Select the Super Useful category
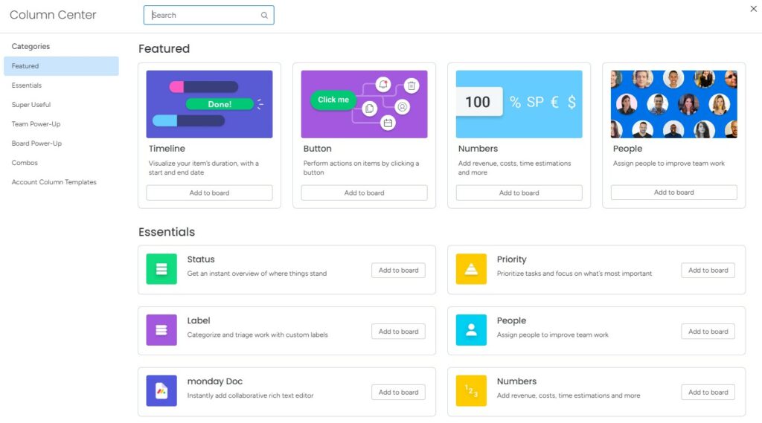The height and width of the screenshot is (423, 762). 31,105
